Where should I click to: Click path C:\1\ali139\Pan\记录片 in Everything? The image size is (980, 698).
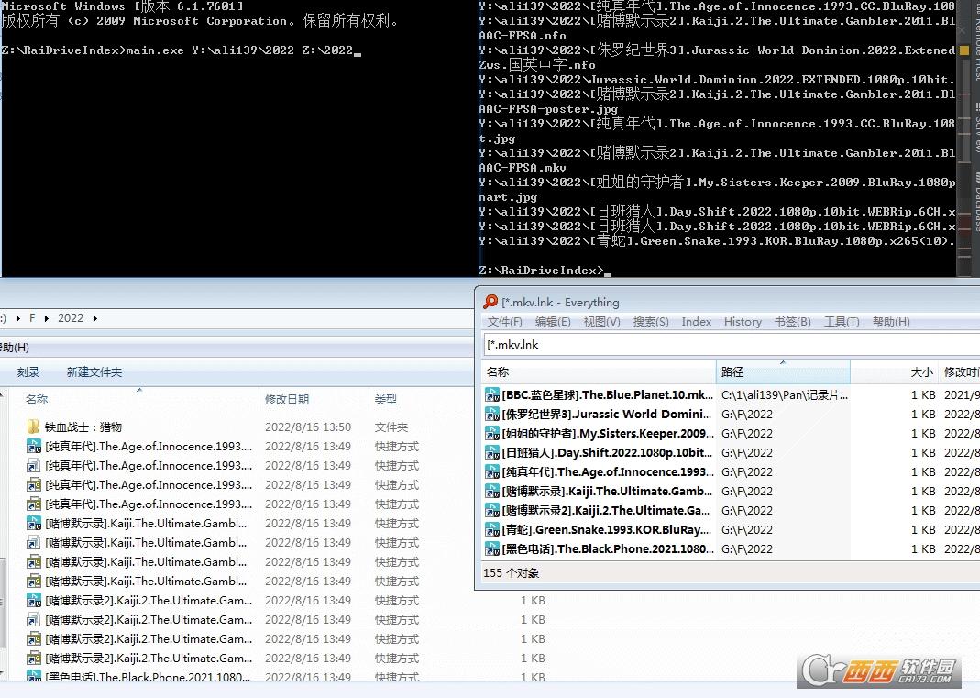click(x=785, y=394)
